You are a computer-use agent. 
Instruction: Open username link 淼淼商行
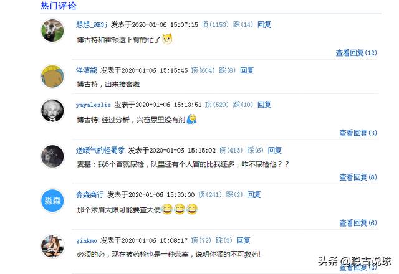coord(90,195)
